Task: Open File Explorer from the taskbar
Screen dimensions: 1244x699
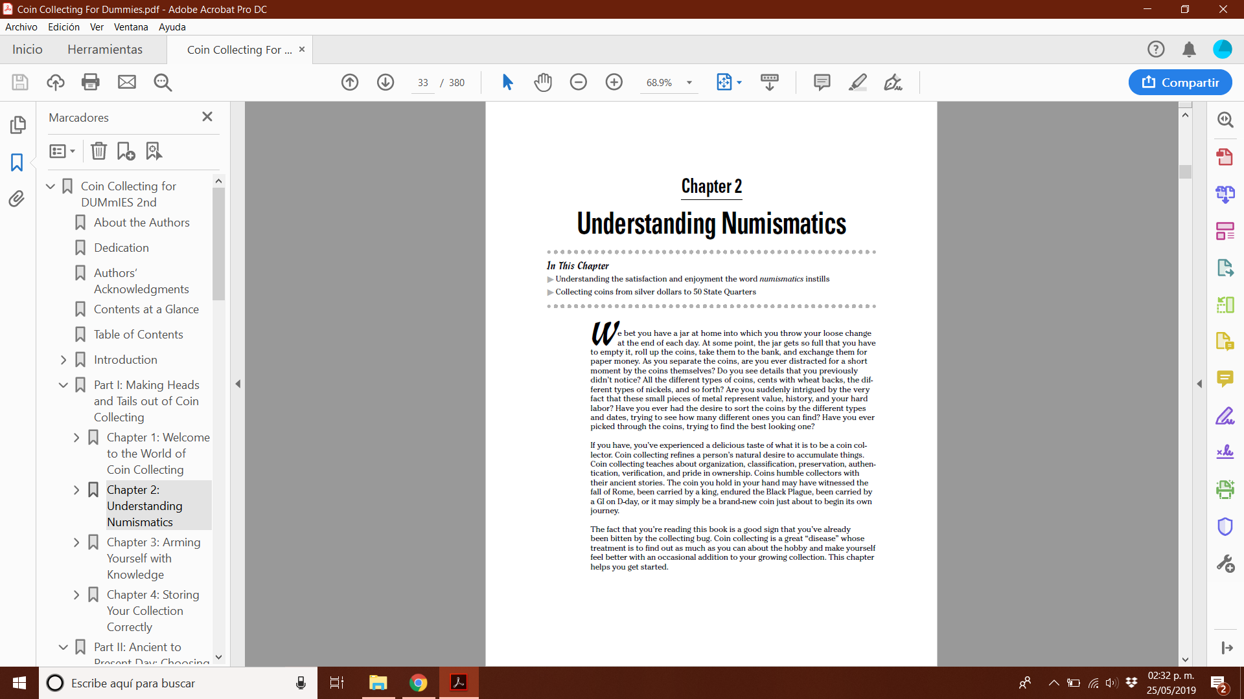Action: coord(378,683)
